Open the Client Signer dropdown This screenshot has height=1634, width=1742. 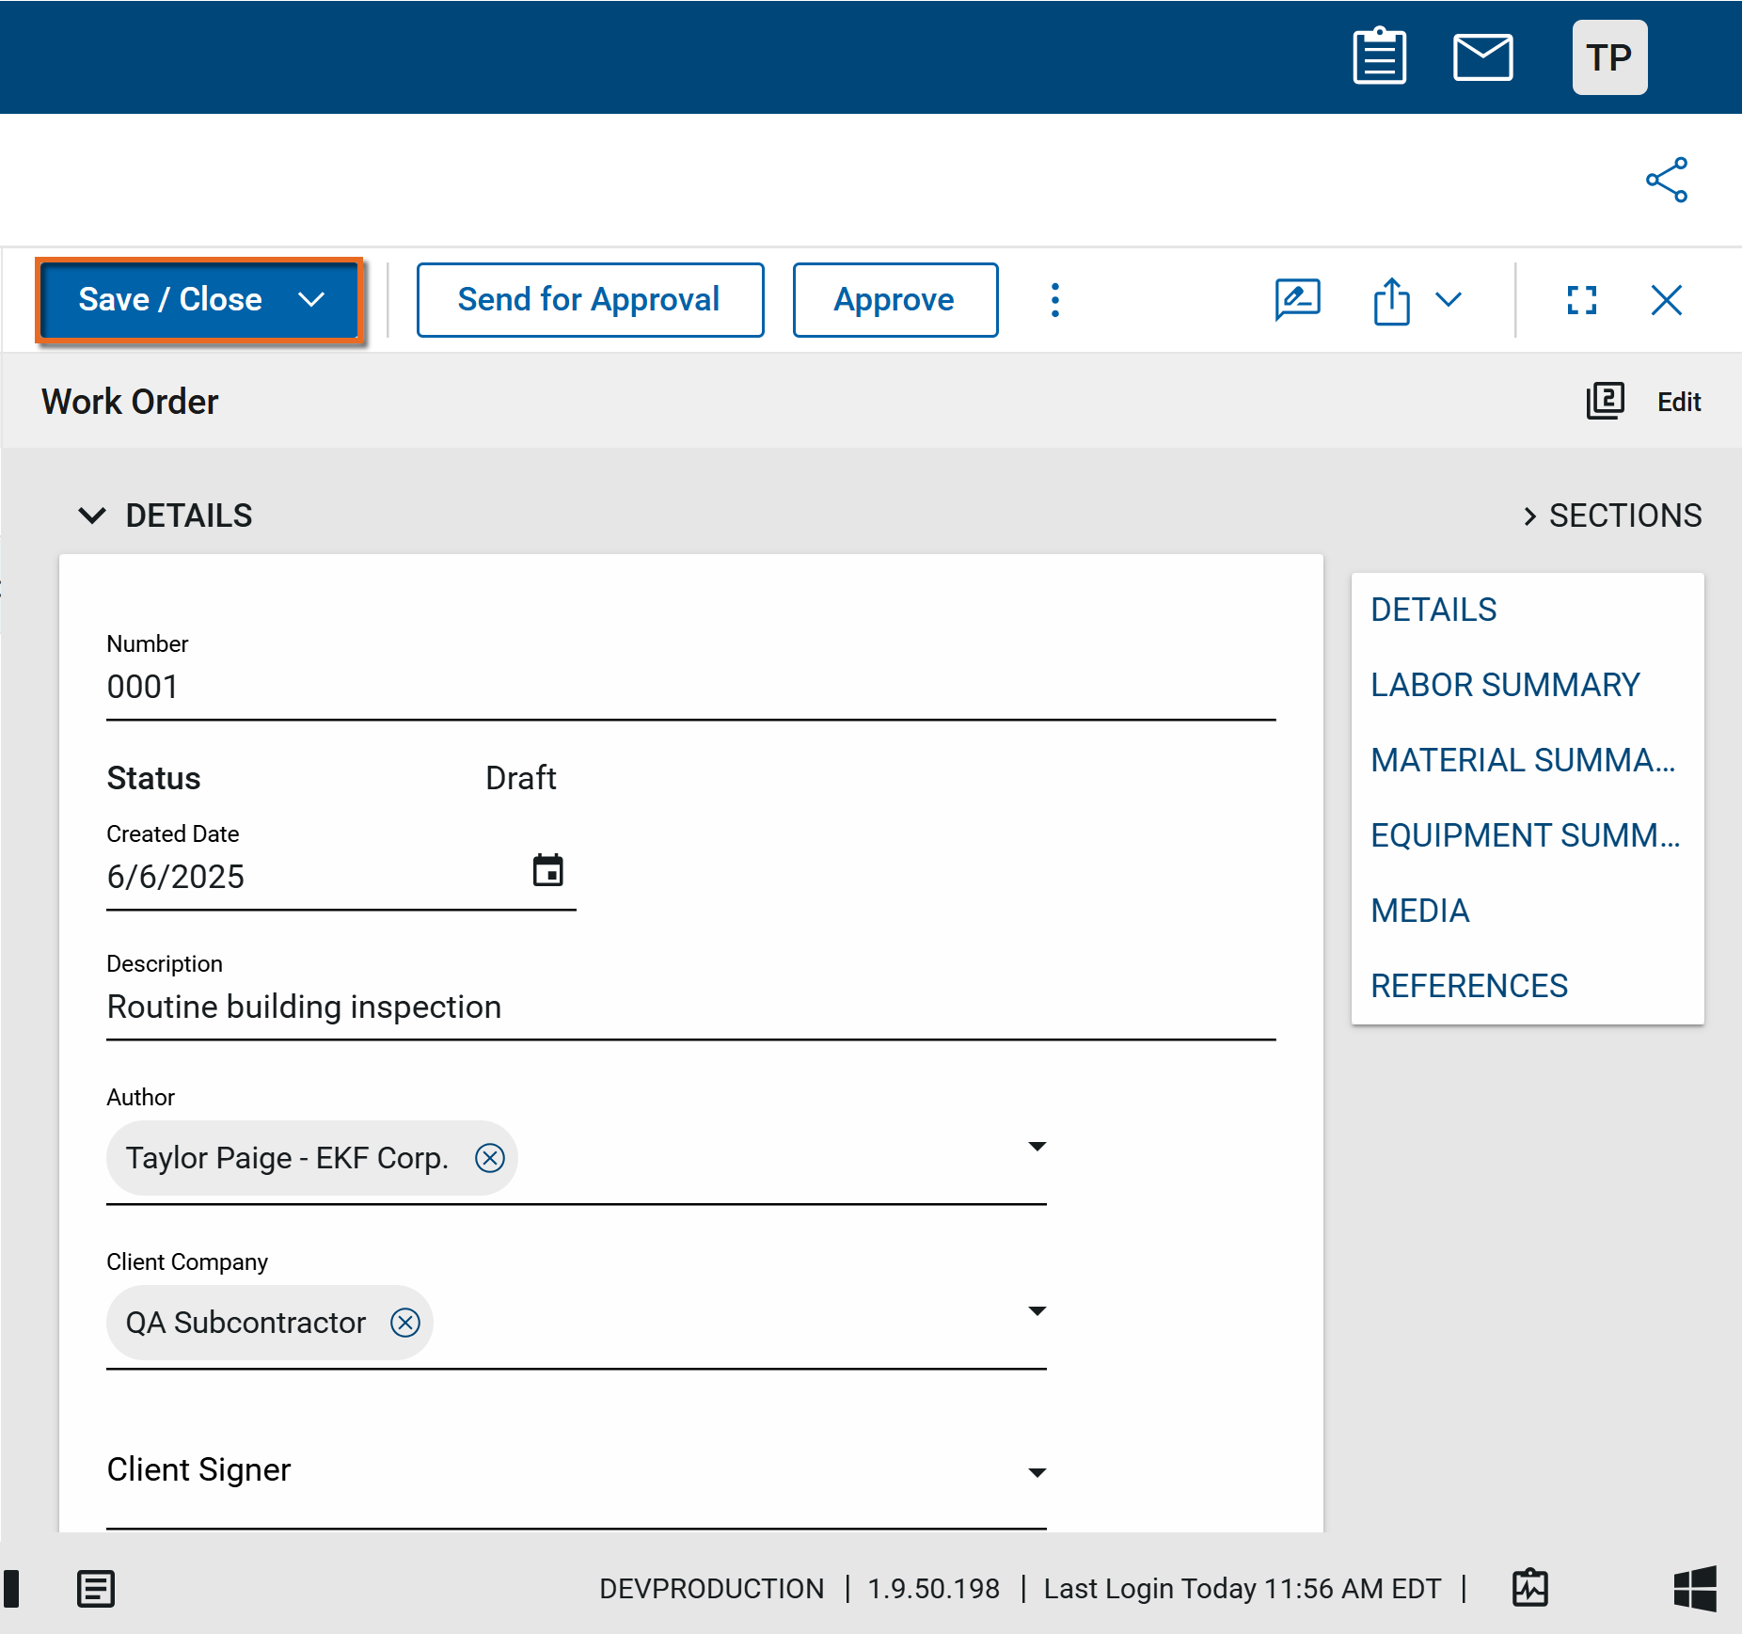coord(1037,1472)
